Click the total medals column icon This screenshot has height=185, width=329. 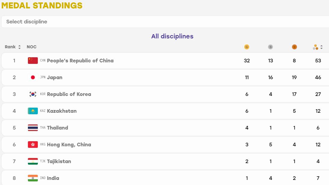[315, 47]
